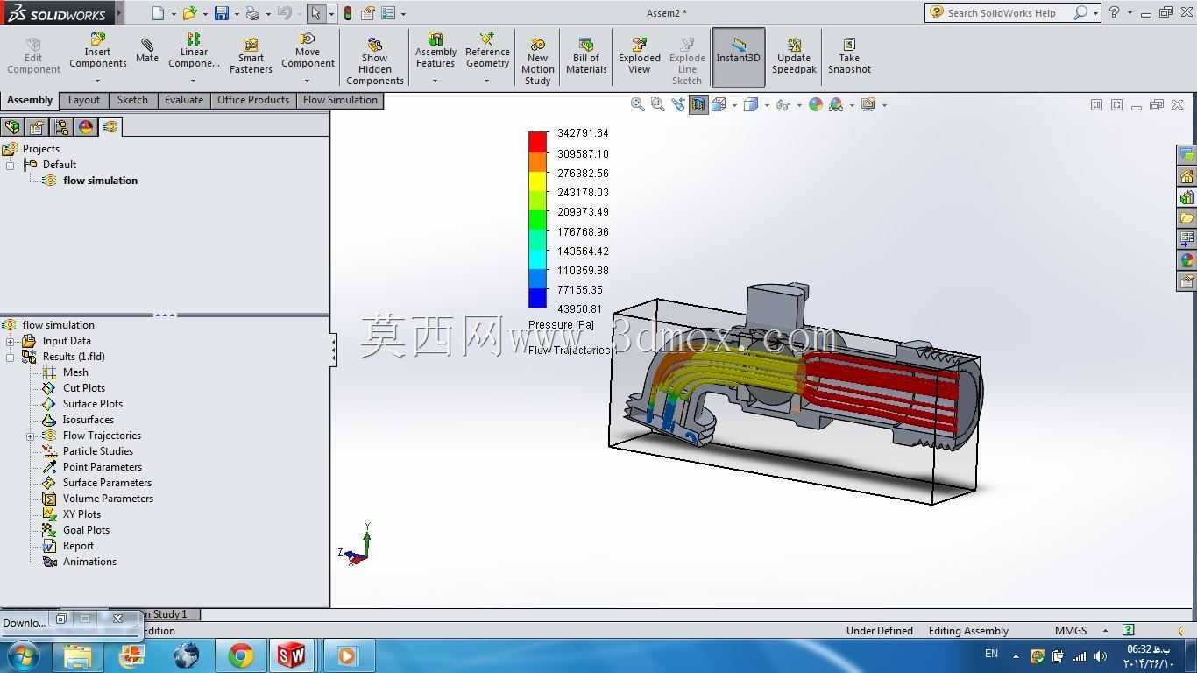Collapse the Results (1.fld) tree node
This screenshot has width=1197, height=673.
[11, 357]
